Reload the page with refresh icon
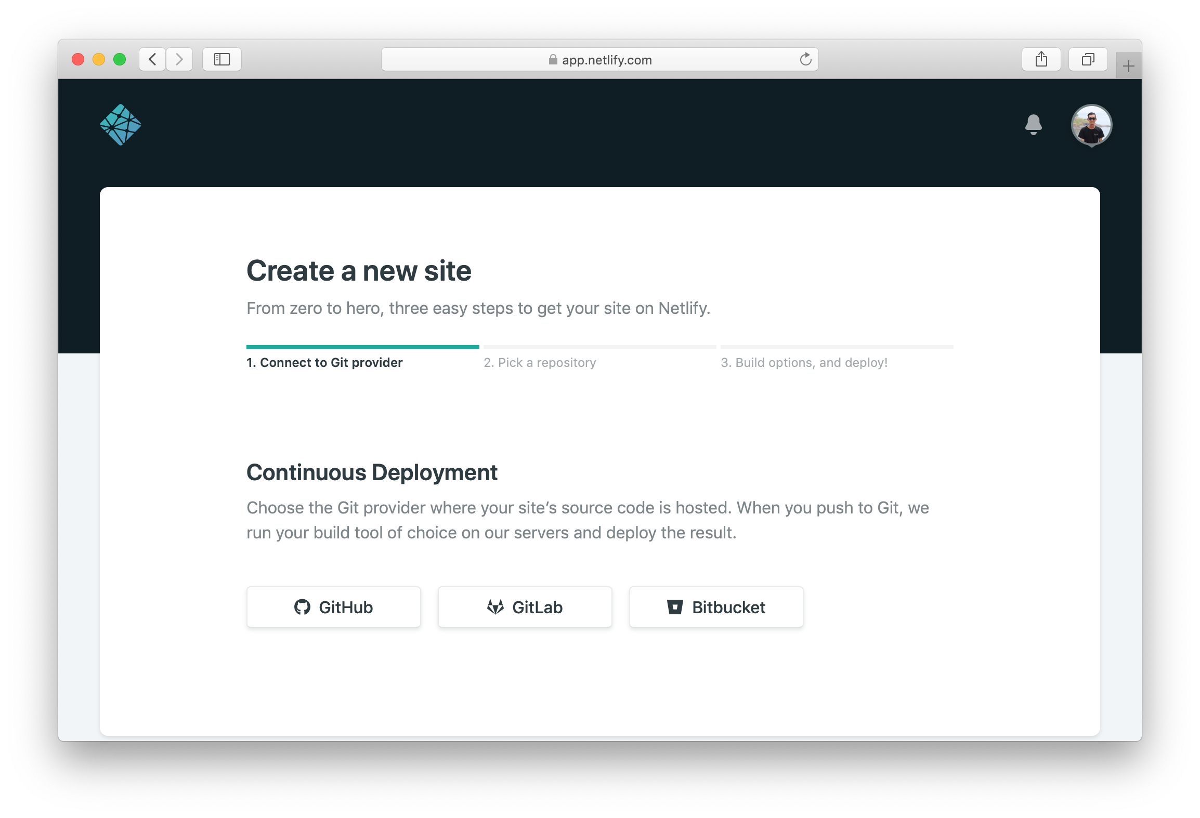 (805, 59)
